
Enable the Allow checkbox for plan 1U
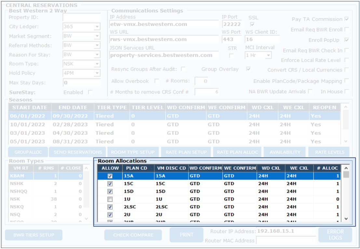click(110, 199)
